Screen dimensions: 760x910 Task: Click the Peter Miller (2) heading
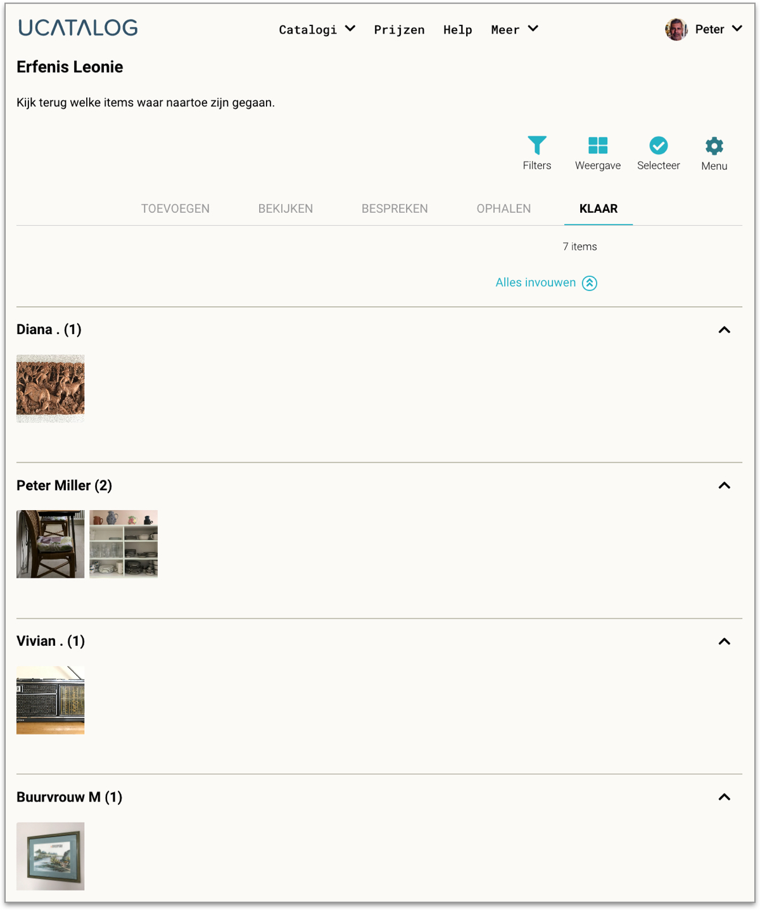tap(64, 485)
